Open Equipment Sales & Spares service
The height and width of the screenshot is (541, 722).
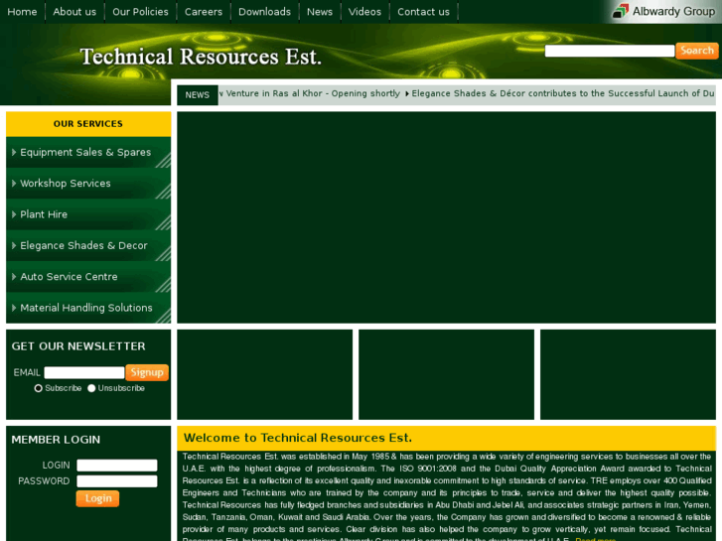point(85,153)
